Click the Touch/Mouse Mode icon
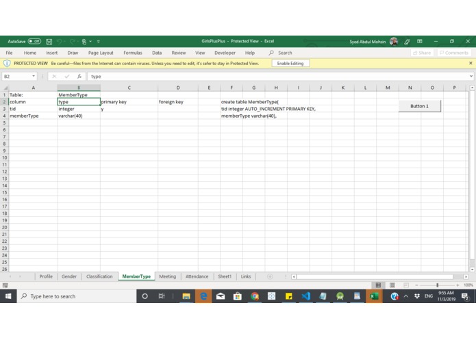The width and height of the screenshot is (476, 338). 84,42
